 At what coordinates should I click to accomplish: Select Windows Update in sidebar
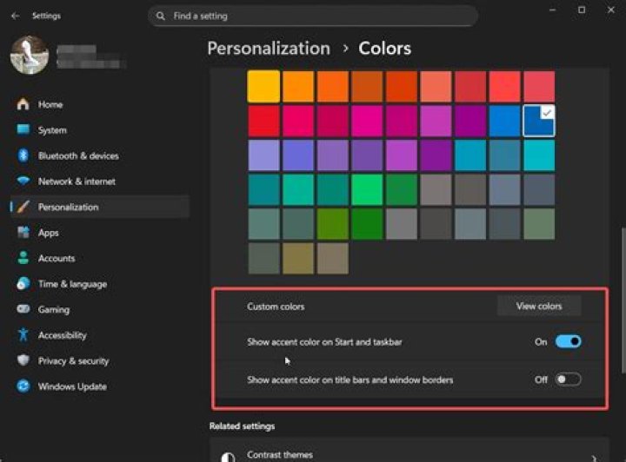100,386
